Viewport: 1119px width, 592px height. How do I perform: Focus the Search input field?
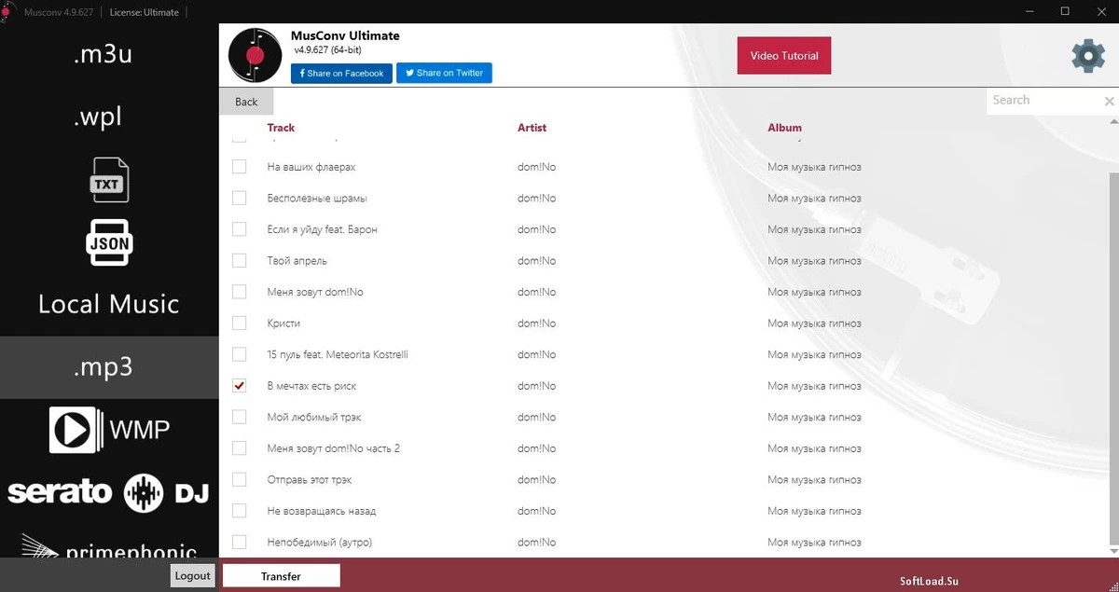coord(1043,101)
